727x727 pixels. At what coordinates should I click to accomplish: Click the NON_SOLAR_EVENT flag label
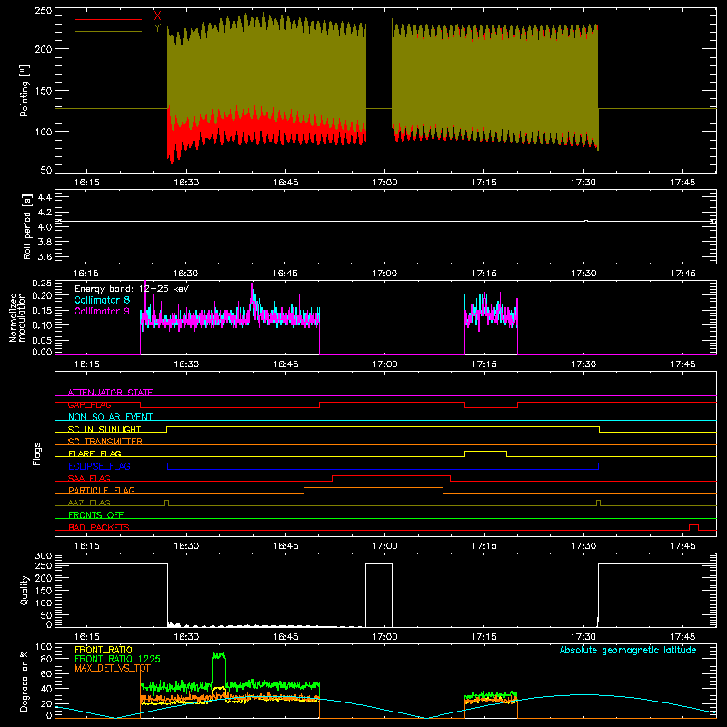coord(110,417)
